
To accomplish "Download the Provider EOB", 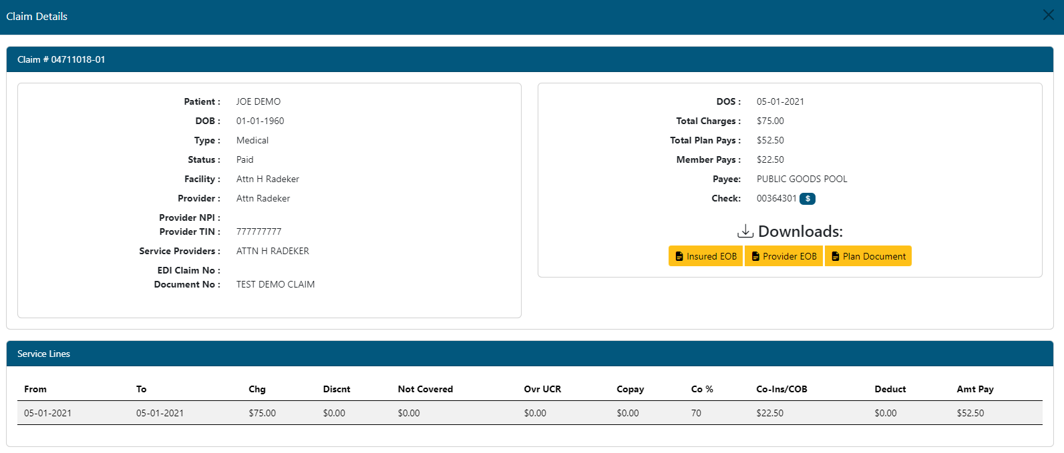I will tap(783, 256).
